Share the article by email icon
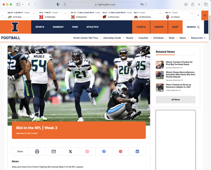This screenshot has width=211, height=170. coord(54,151)
